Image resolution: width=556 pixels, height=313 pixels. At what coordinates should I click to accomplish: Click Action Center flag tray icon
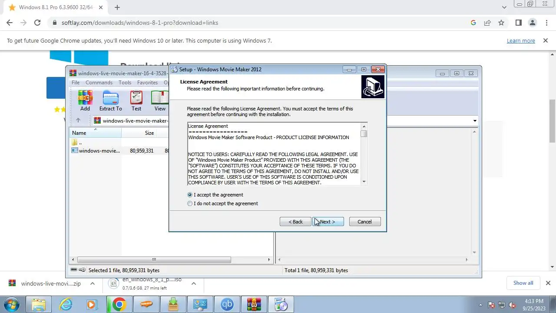click(x=491, y=305)
